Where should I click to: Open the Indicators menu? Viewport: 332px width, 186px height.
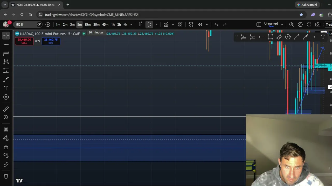coord(166,25)
